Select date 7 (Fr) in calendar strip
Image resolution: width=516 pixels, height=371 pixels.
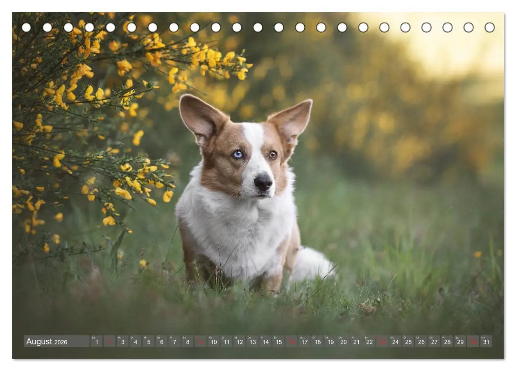(174, 341)
